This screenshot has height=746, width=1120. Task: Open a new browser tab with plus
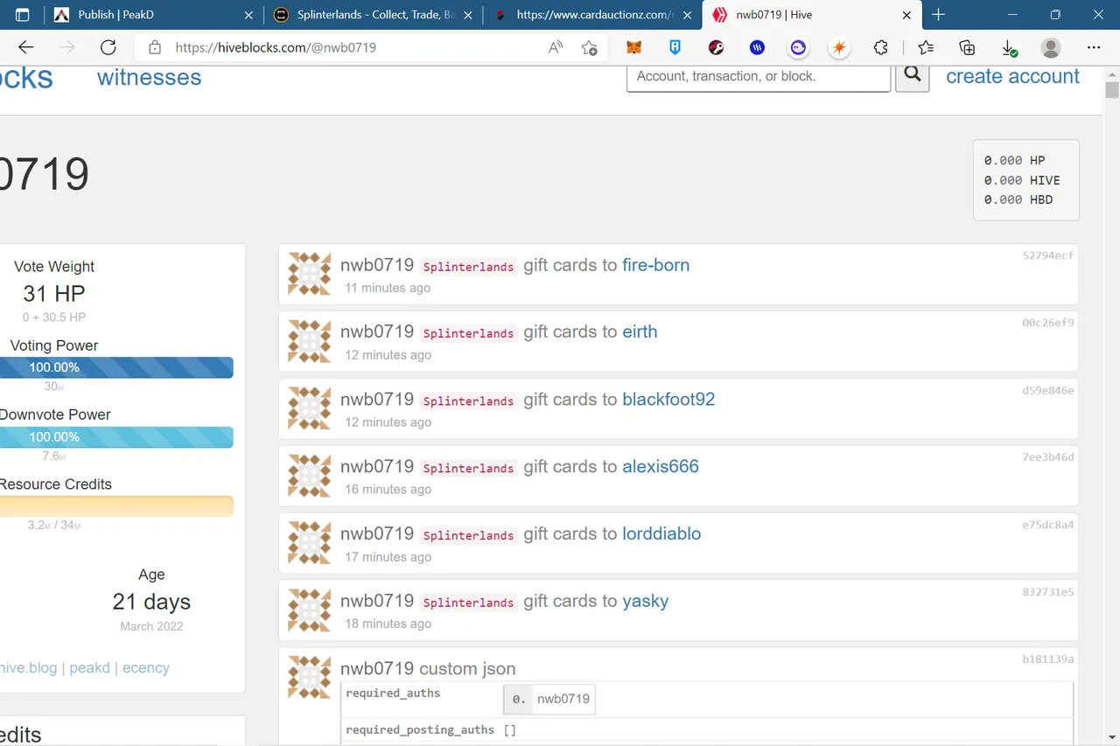(939, 15)
